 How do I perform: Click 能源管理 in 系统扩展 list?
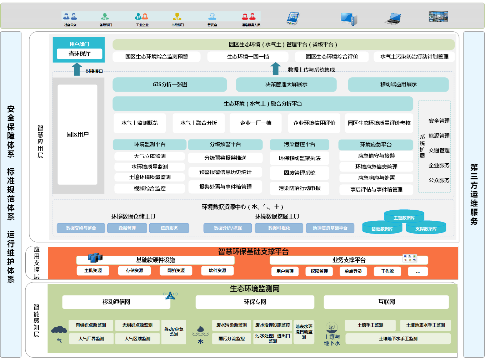(439, 136)
